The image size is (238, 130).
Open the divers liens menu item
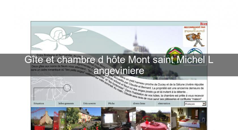click(139, 103)
